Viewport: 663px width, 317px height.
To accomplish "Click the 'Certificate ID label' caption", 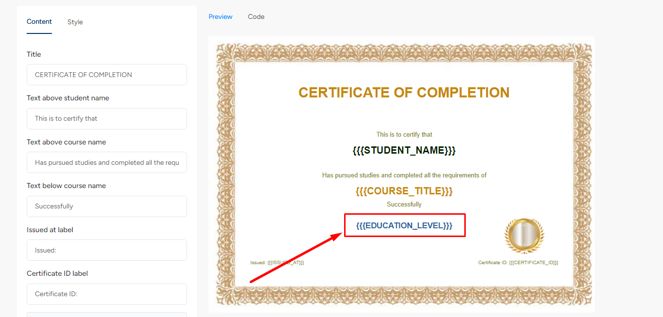I will click(x=57, y=273).
